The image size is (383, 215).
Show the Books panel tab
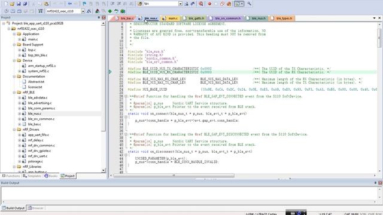51,176
